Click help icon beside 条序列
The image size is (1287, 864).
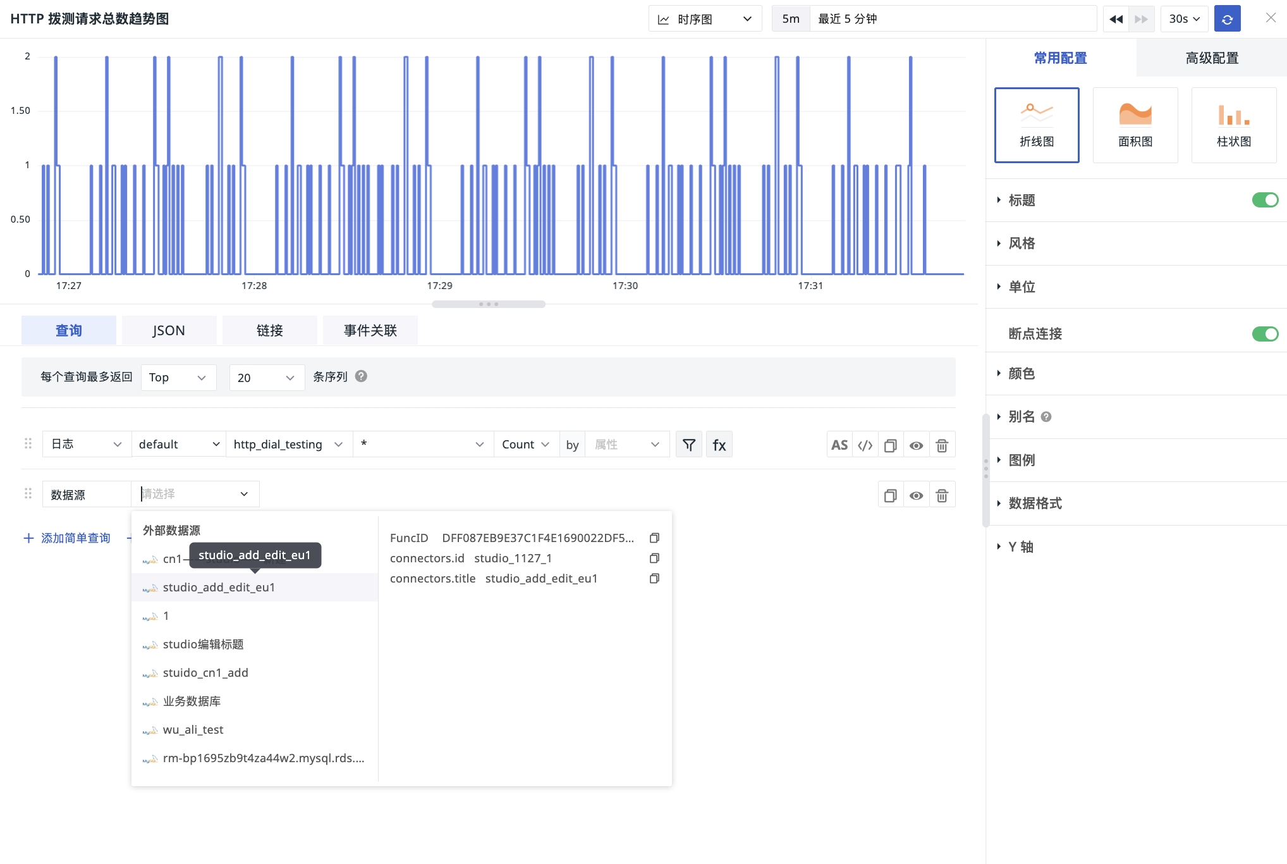(x=361, y=376)
